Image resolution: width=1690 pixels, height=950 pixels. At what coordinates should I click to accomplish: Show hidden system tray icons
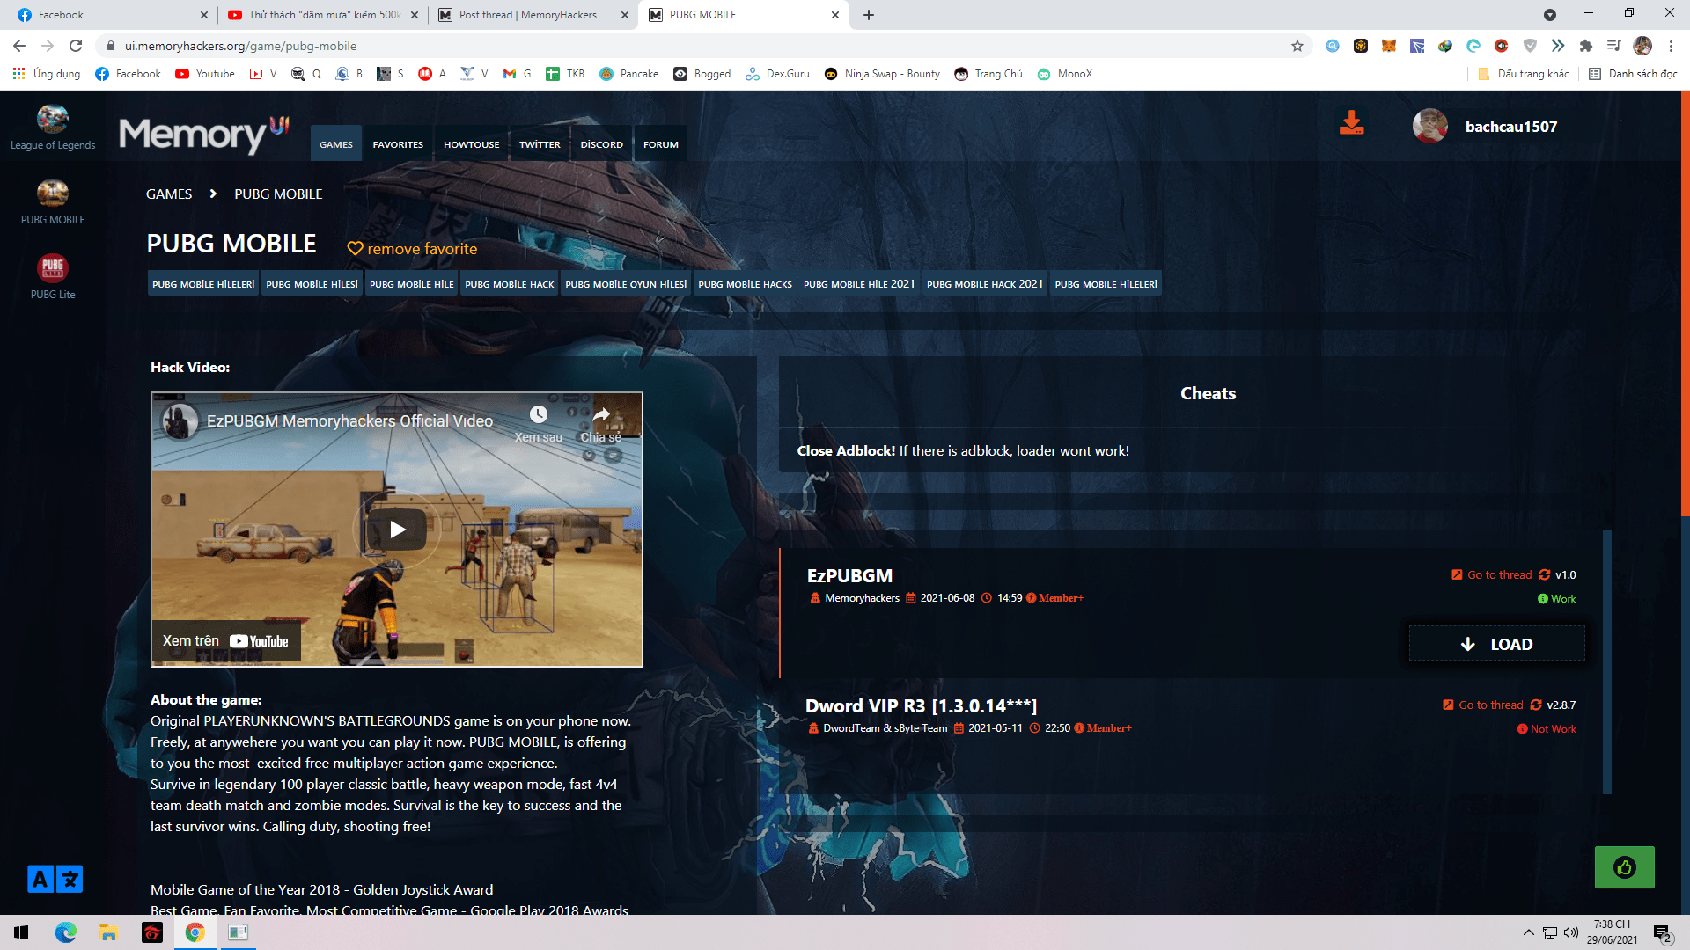point(1528,932)
